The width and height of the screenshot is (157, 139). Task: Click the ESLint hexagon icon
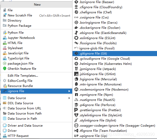tap(76, 38)
